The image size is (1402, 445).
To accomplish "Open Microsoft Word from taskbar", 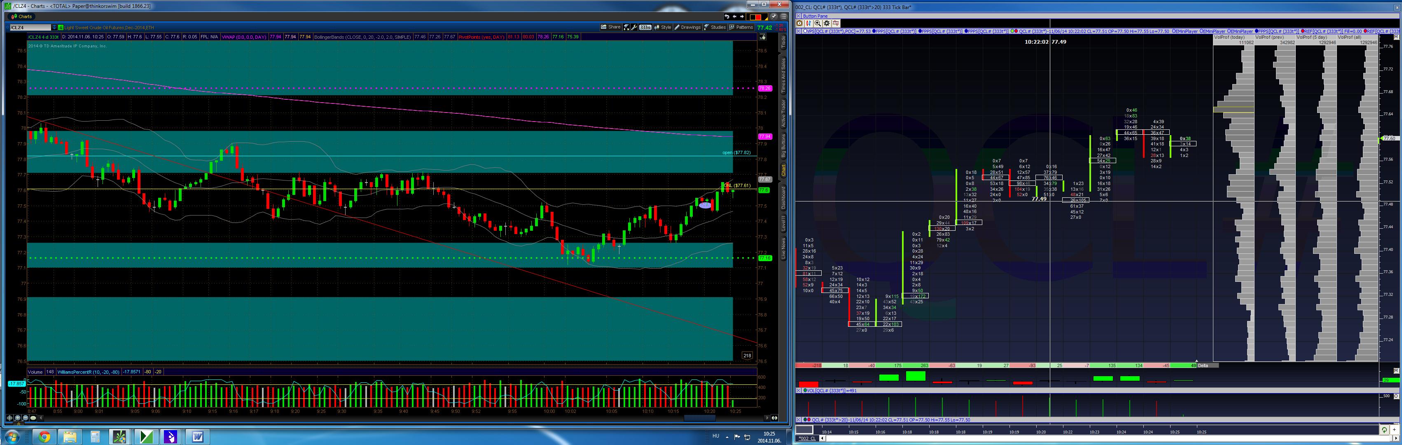I will click(x=197, y=437).
